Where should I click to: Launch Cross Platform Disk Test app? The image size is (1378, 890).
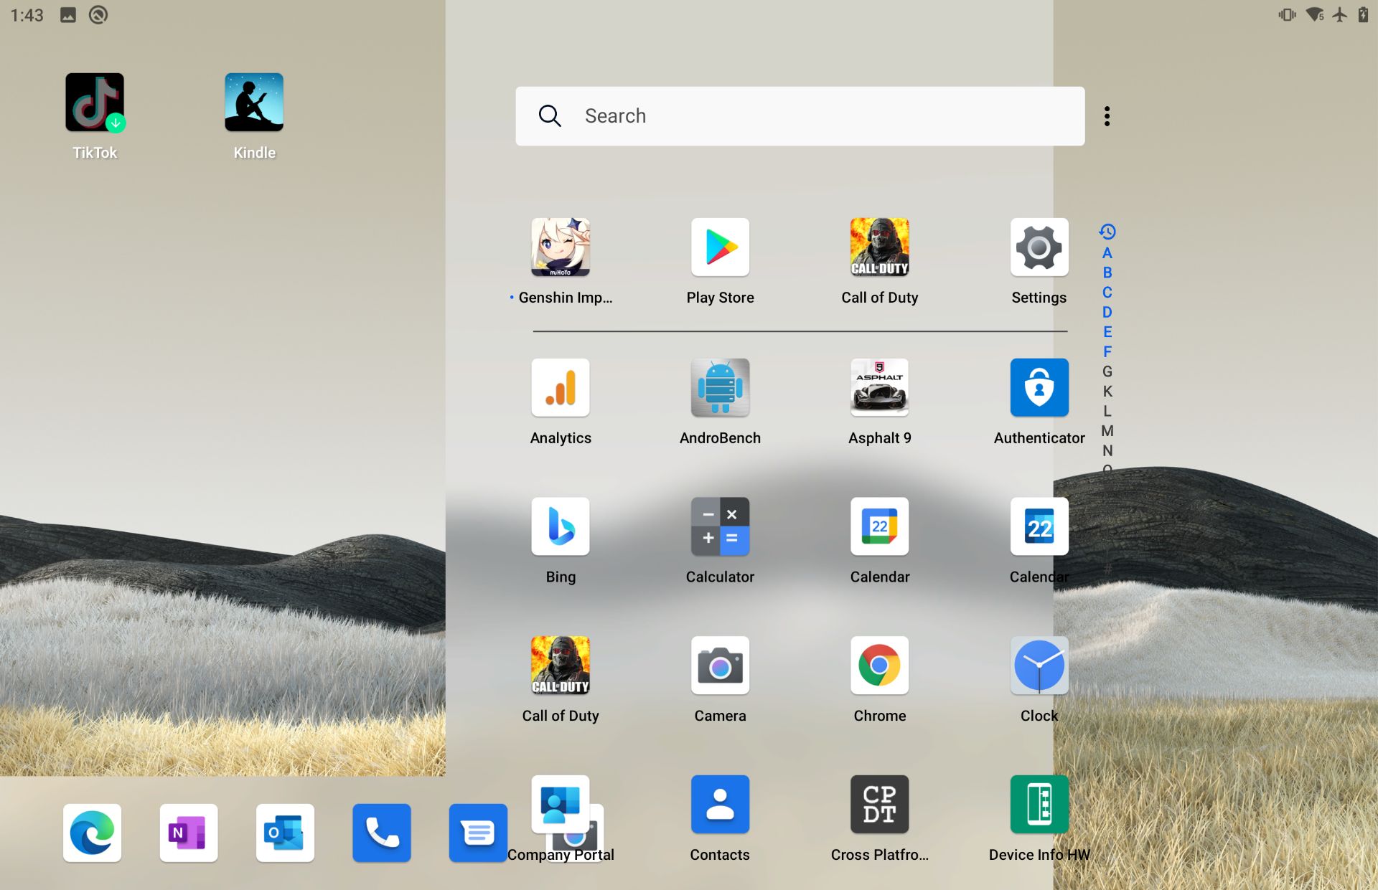tap(880, 805)
